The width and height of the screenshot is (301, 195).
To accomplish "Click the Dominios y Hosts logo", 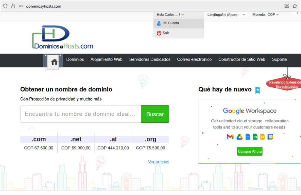I will [63, 37].
